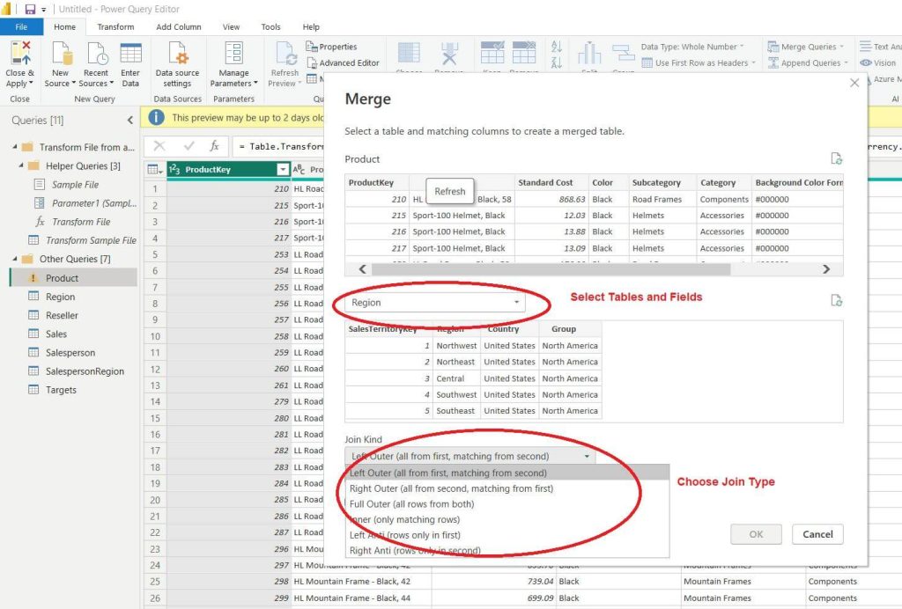The height and width of the screenshot is (609, 902).
Task: Open the View menu
Action: (x=230, y=26)
